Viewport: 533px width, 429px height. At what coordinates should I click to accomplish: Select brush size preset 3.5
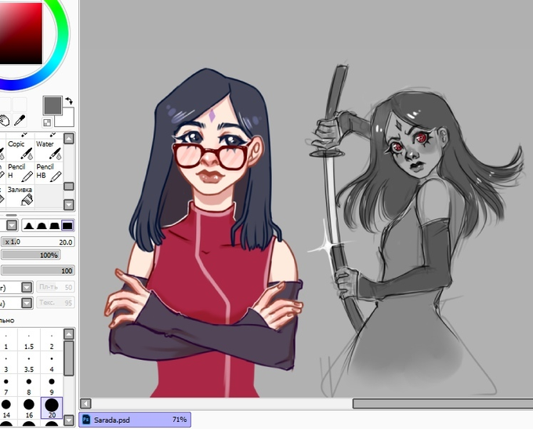point(29,364)
